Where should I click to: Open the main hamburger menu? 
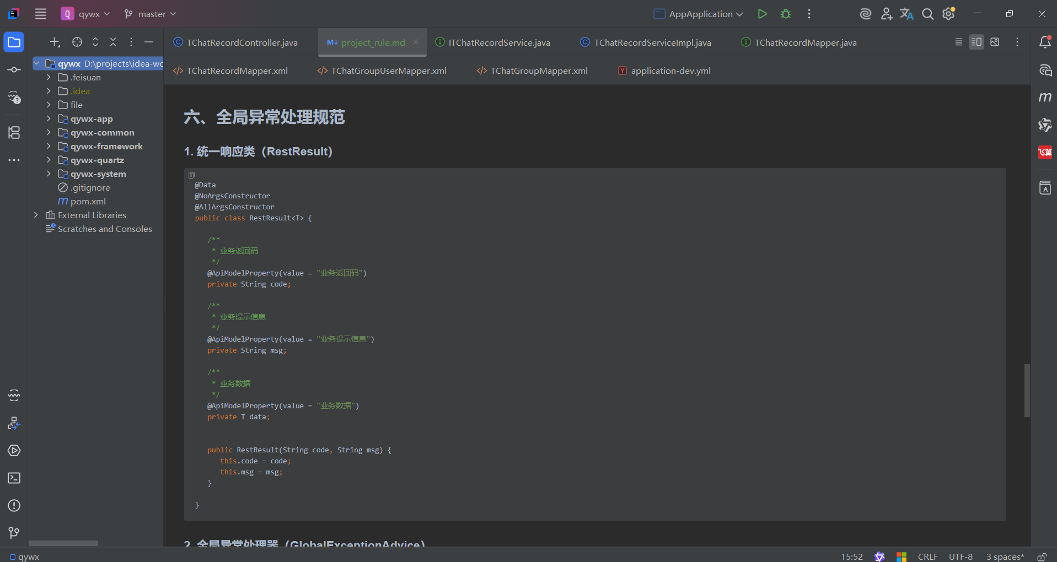click(x=40, y=14)
